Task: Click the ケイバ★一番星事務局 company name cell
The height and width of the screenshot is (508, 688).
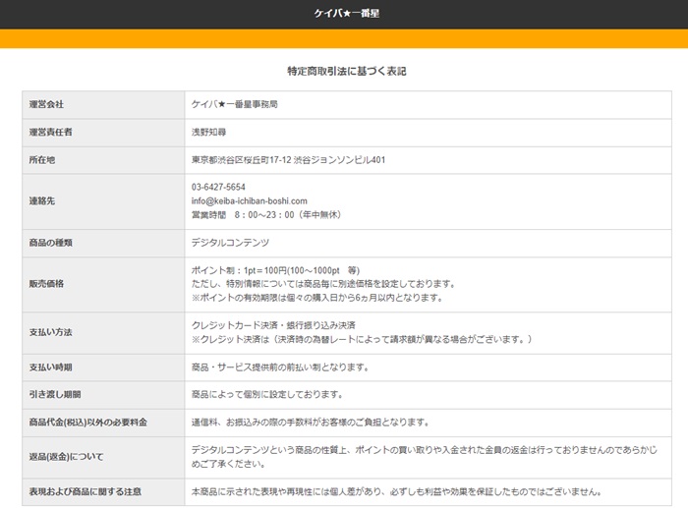Action: (x=234, y=104)
